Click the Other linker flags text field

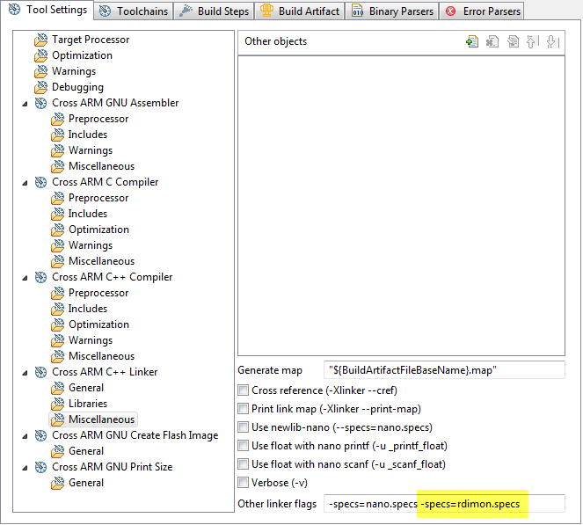tap(444, 504)
